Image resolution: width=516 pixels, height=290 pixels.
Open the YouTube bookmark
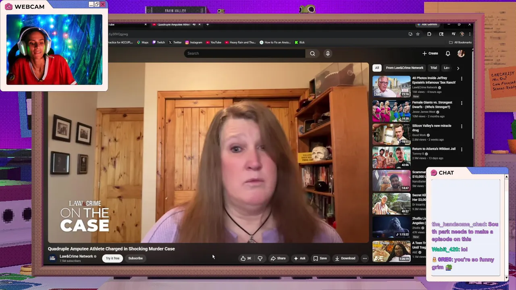pyautogui.click(x=214, y=42)
